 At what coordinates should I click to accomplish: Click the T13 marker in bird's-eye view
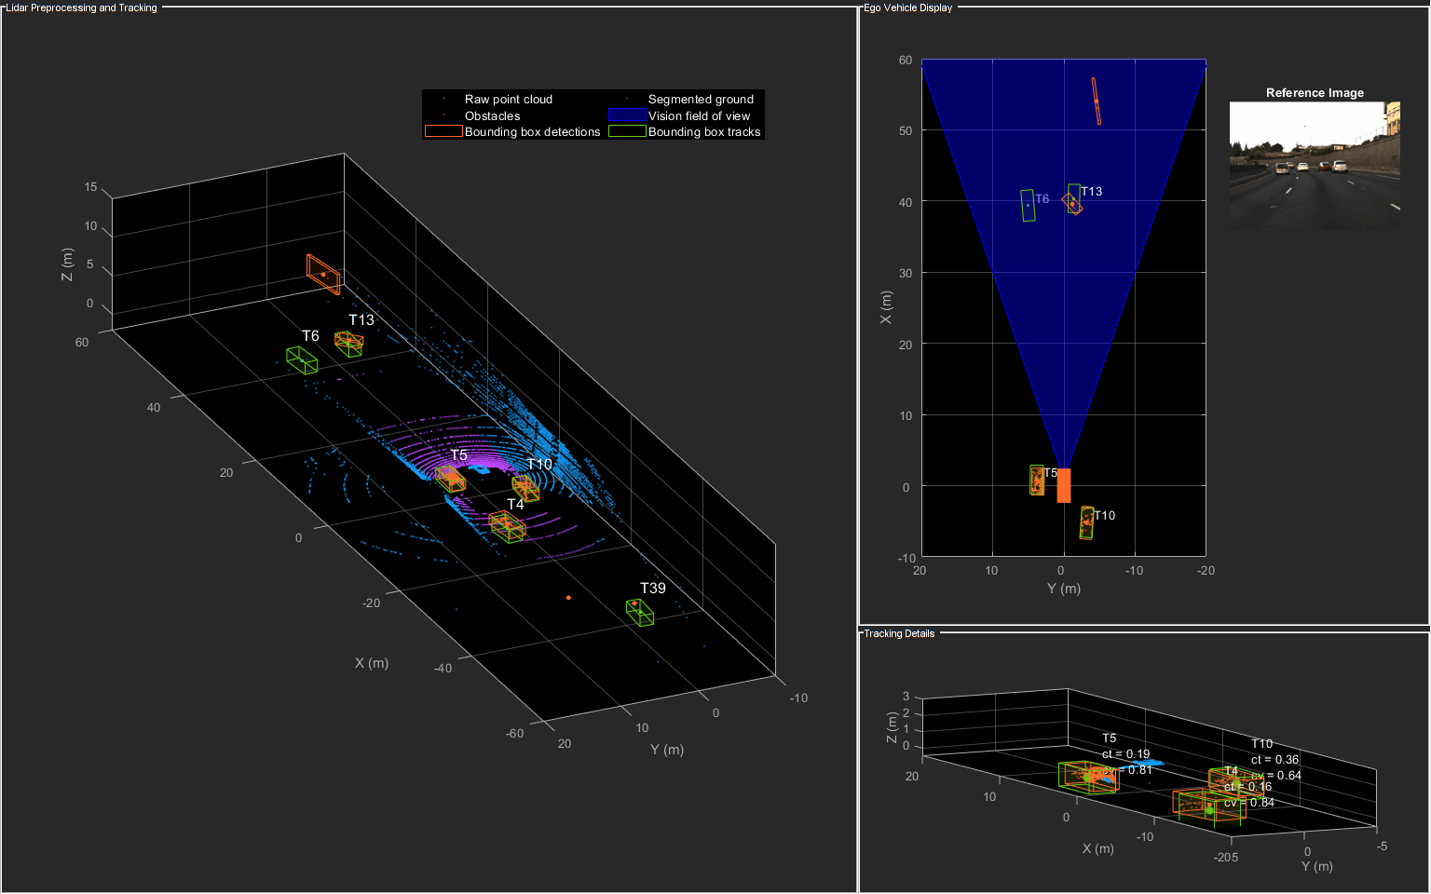pyautogui.click(x=1073, y=199)
